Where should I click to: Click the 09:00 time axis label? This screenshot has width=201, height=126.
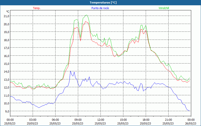coord(78,120)
